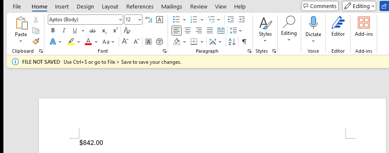This screenshot has height=153, width=389.
Task: Toggle italic formatting
Action: pos(64,31)
